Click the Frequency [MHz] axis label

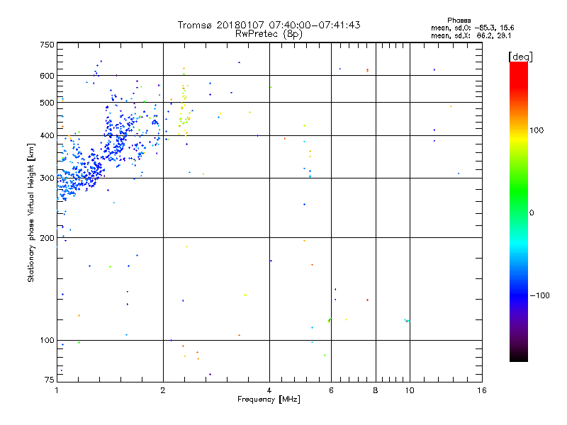coord(269,399)
